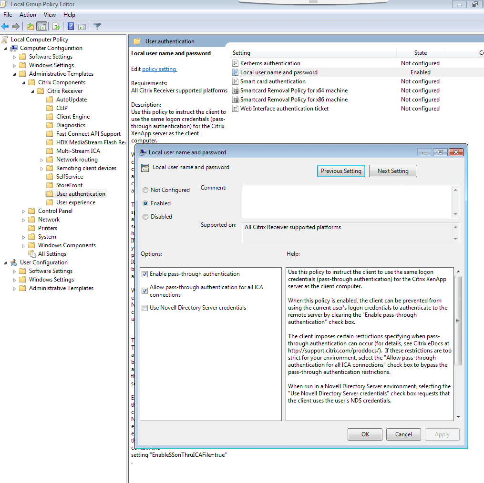The height and width of the screenshot is (483, 484).
Task: Select the Printers tree item
Action: (x=48, y=228)
